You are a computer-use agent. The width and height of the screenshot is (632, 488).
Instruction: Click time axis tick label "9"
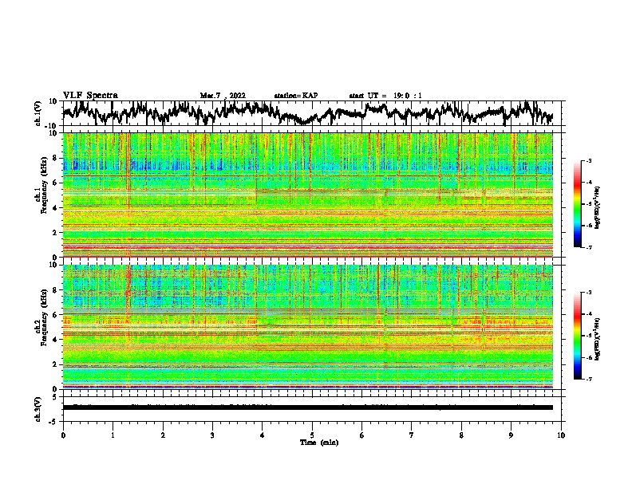511,435
